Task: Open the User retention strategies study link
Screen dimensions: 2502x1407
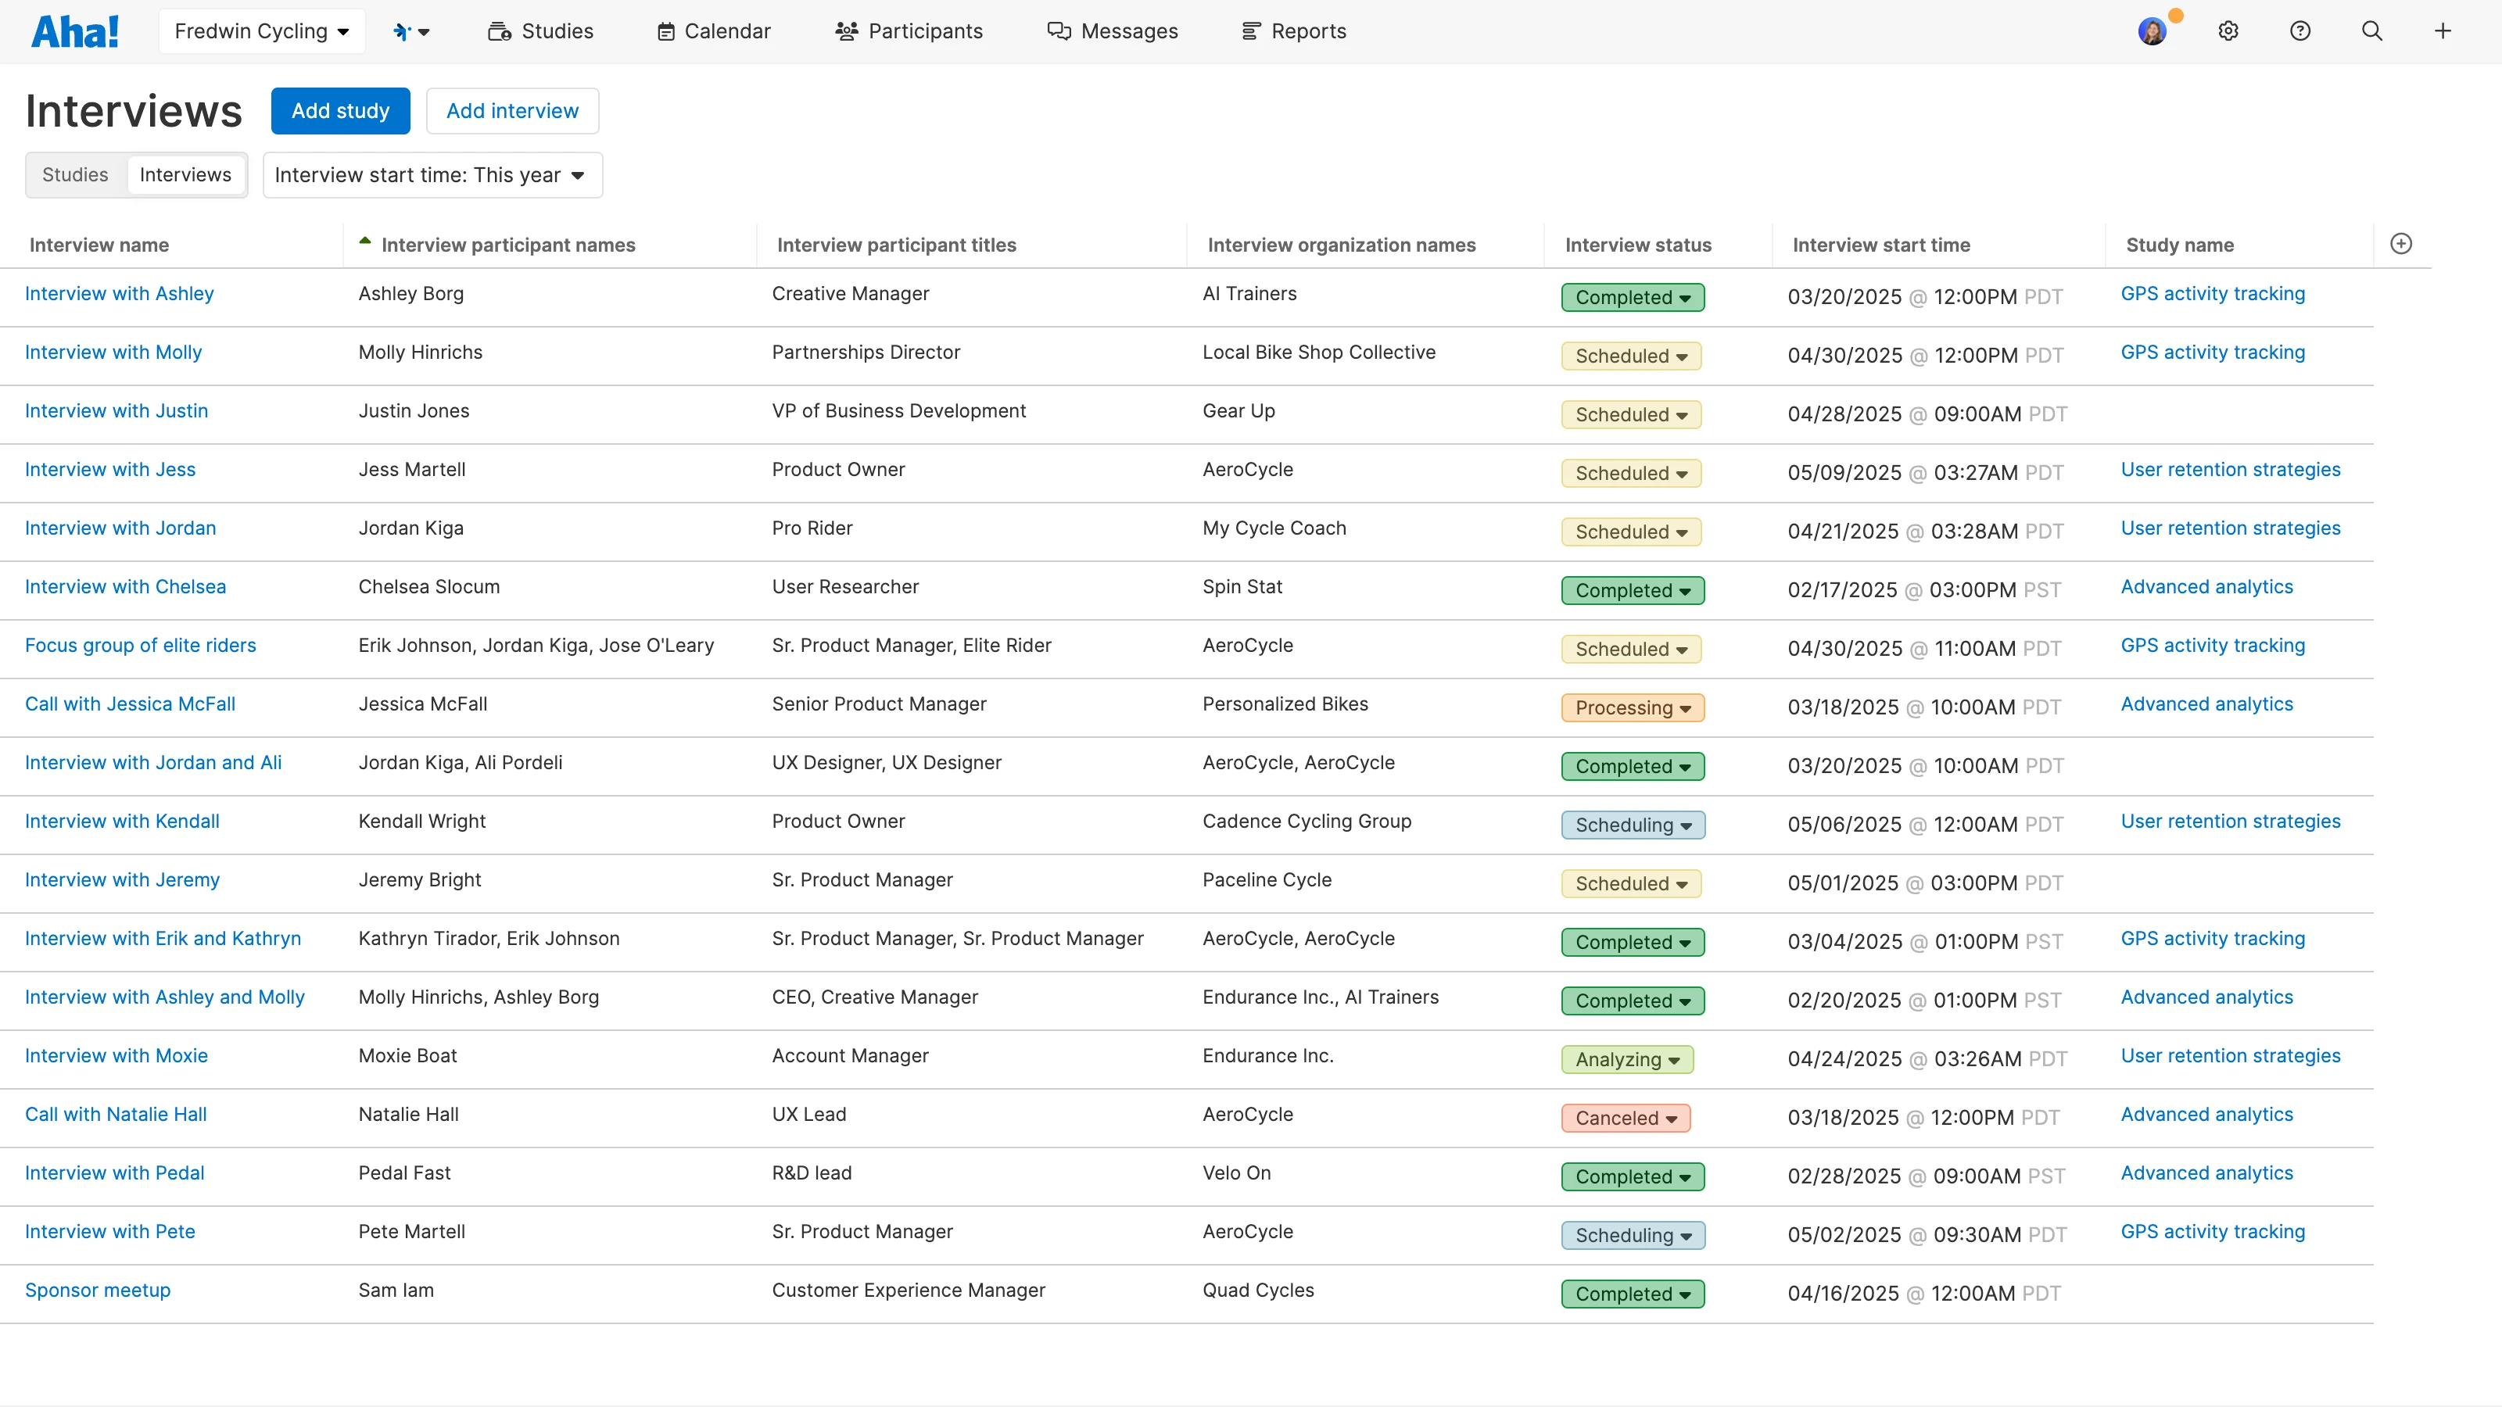Action: click(x=2231, y=469)
